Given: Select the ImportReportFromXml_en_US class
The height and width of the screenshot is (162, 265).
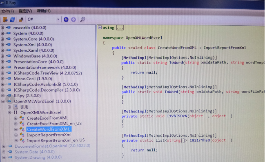Looking at the screenshot, I should point(56,140).
